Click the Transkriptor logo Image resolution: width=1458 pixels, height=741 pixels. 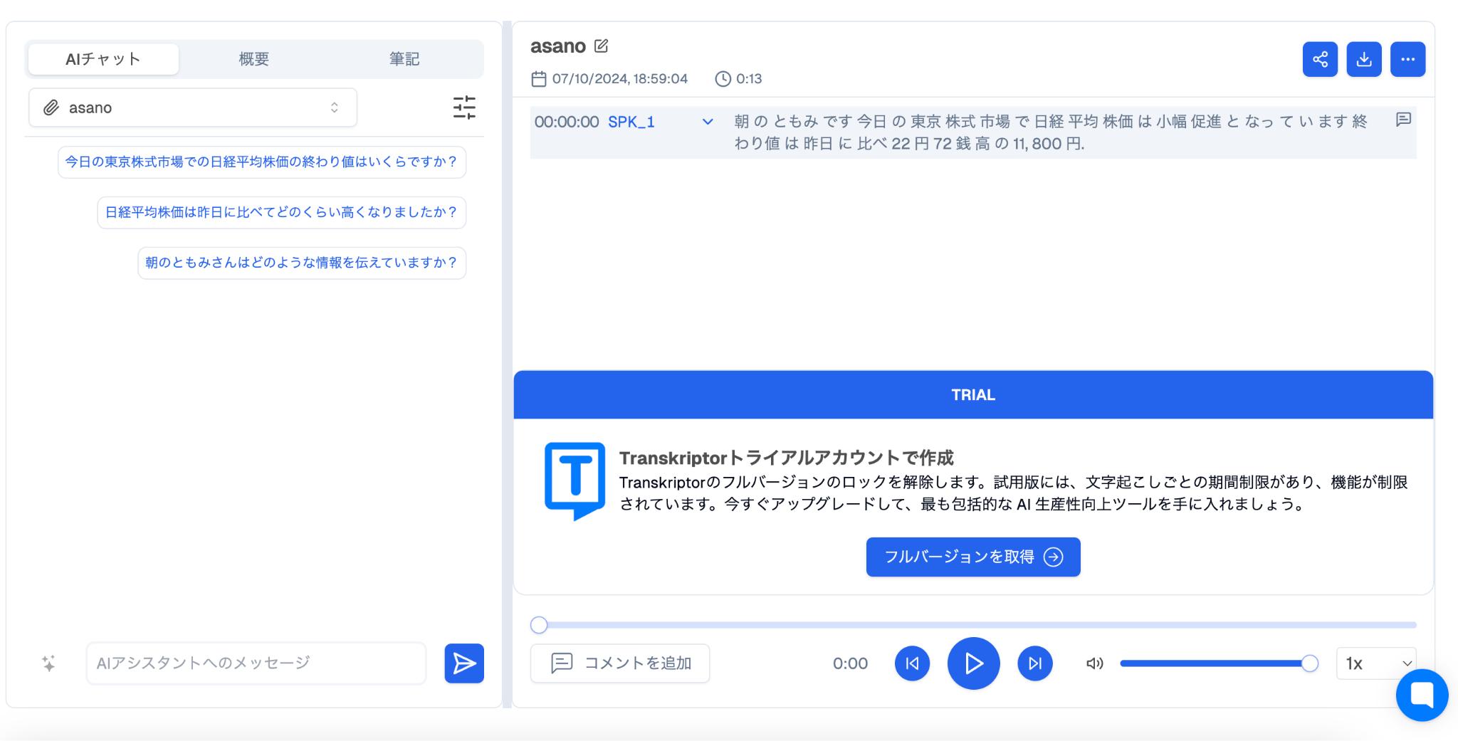(575, 481)
